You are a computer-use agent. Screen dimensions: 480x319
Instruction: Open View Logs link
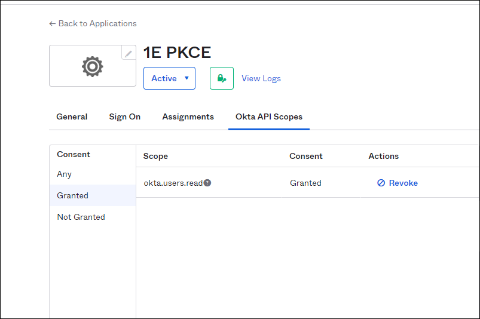point(261,78)
